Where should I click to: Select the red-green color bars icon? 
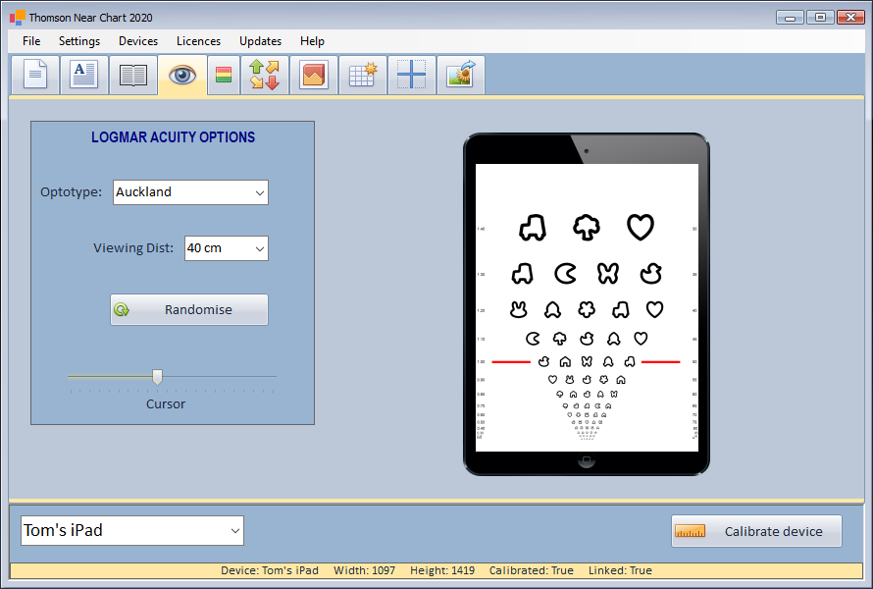[x=224, y=76]
